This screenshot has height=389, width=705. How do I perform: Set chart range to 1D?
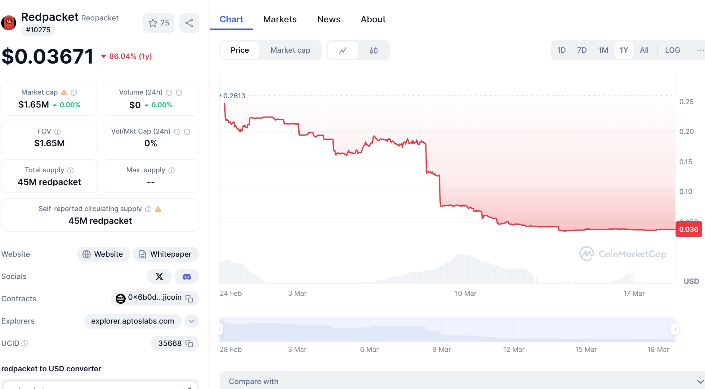(x=561, y=50)
